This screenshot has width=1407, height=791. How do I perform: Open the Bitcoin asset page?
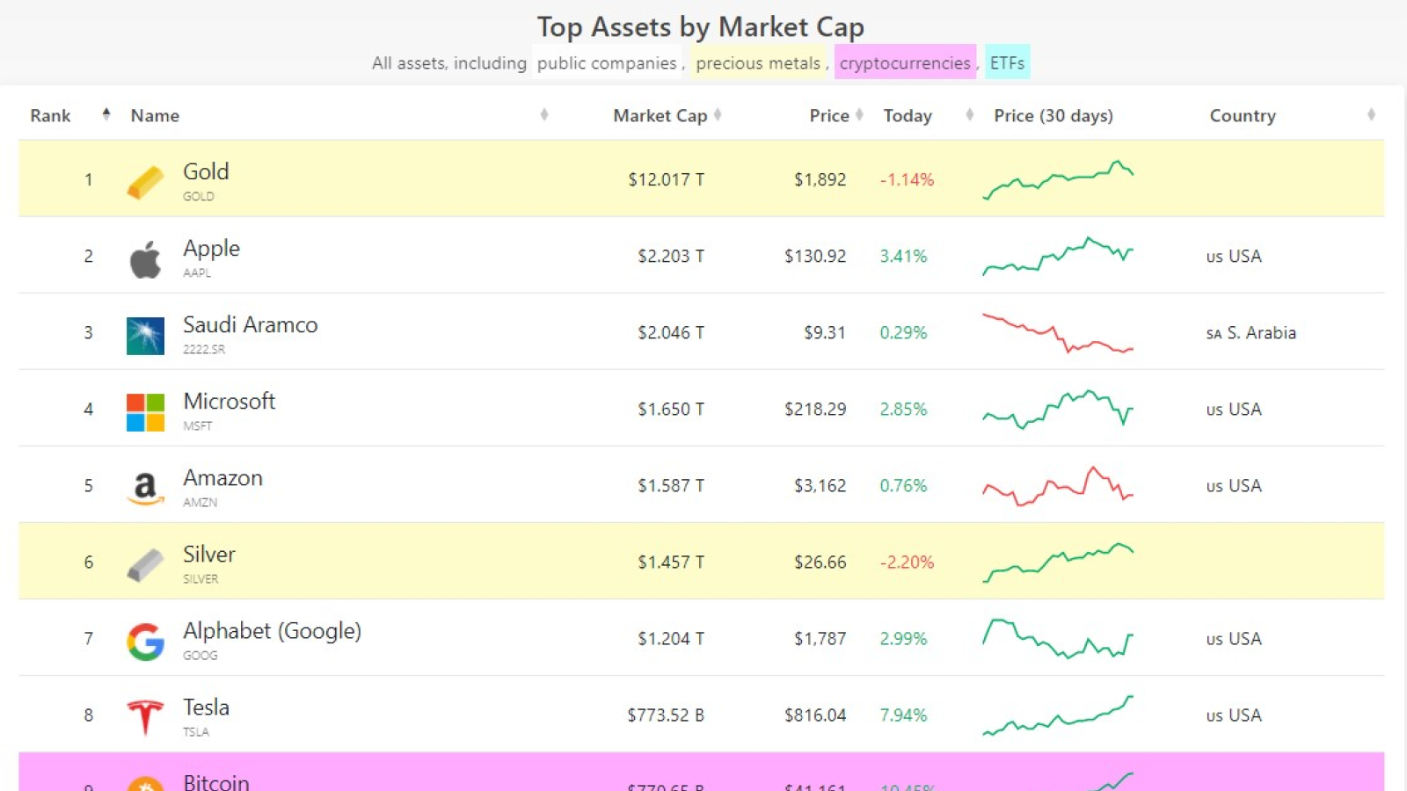pyautogui.click(x=215, y=781)
